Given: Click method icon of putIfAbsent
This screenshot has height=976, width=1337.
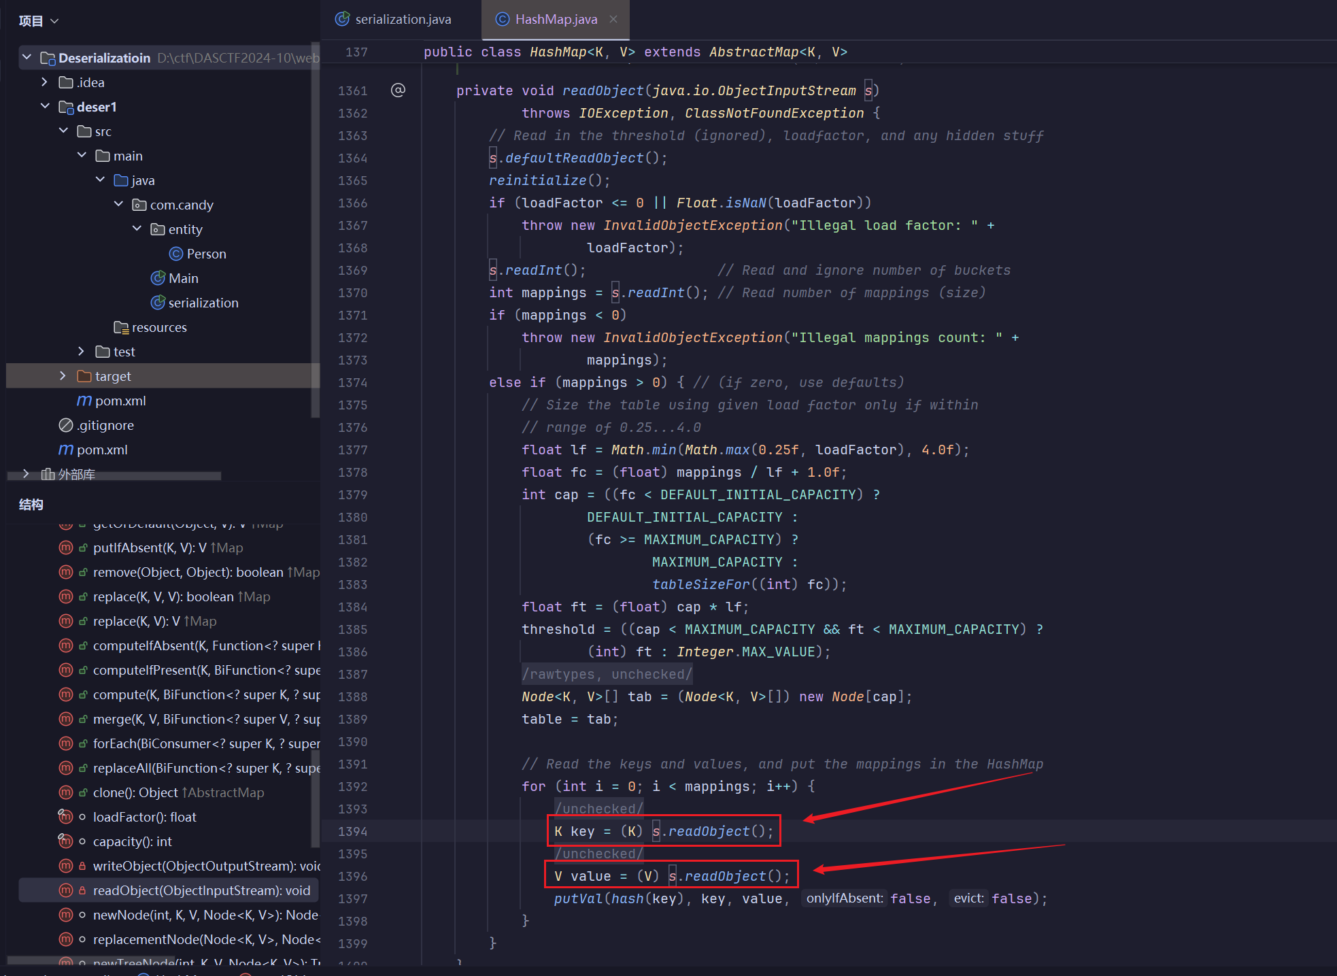Looking at the screenshot, I should tap(66, 548).
